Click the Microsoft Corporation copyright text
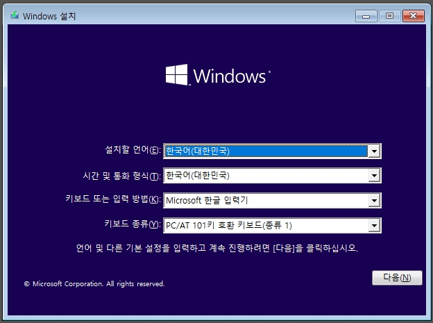This screenshot has height=323, width=433. pyautogui.click(x=94, y=283)
